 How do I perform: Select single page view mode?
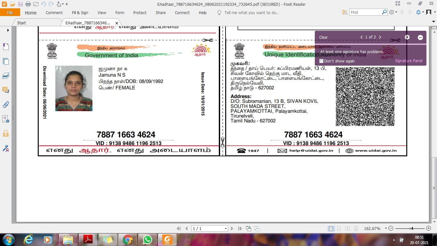(331, 229)
